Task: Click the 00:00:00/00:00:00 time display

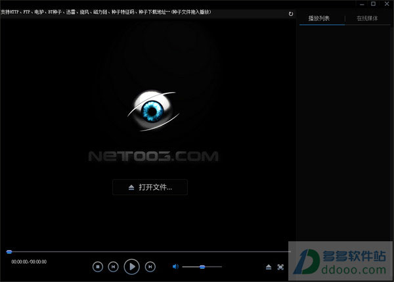Action: 29,262
